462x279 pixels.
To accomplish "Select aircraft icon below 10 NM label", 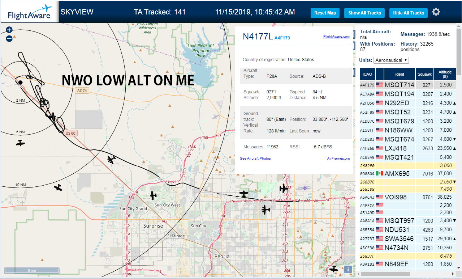I will (x=58, y=187).
